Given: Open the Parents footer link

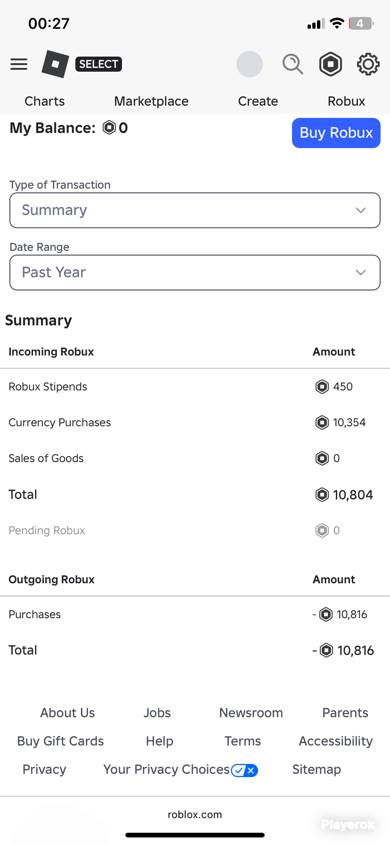Looking at the screenshot, I should coord(345,713).
